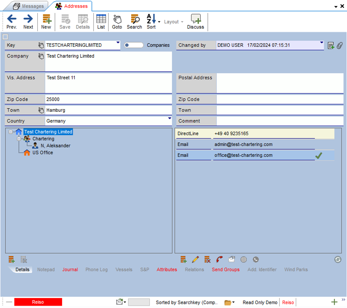Viewport: 347px width, 308px height.
Task: Open the Notepad tab
Action: pos(46,270)
